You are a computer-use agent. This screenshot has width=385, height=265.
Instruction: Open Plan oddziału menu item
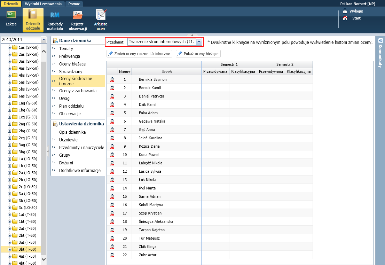pyautogui.click(x=71, y=106)
